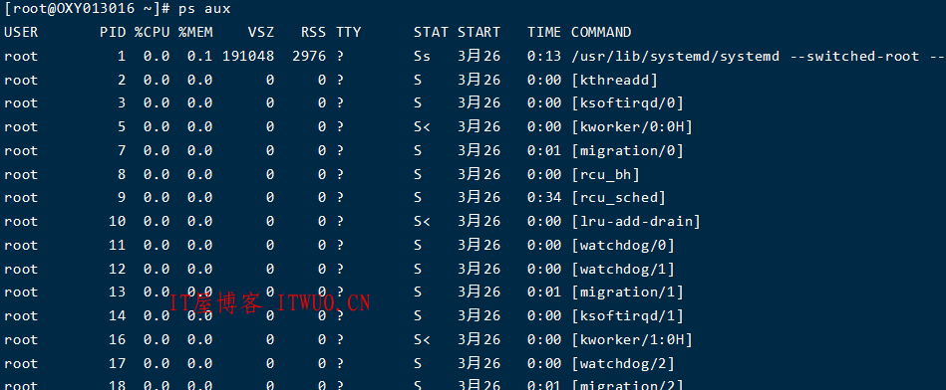
Task: Click the 0:34 time of rcu_sched
Action: (x=544, y=197)
